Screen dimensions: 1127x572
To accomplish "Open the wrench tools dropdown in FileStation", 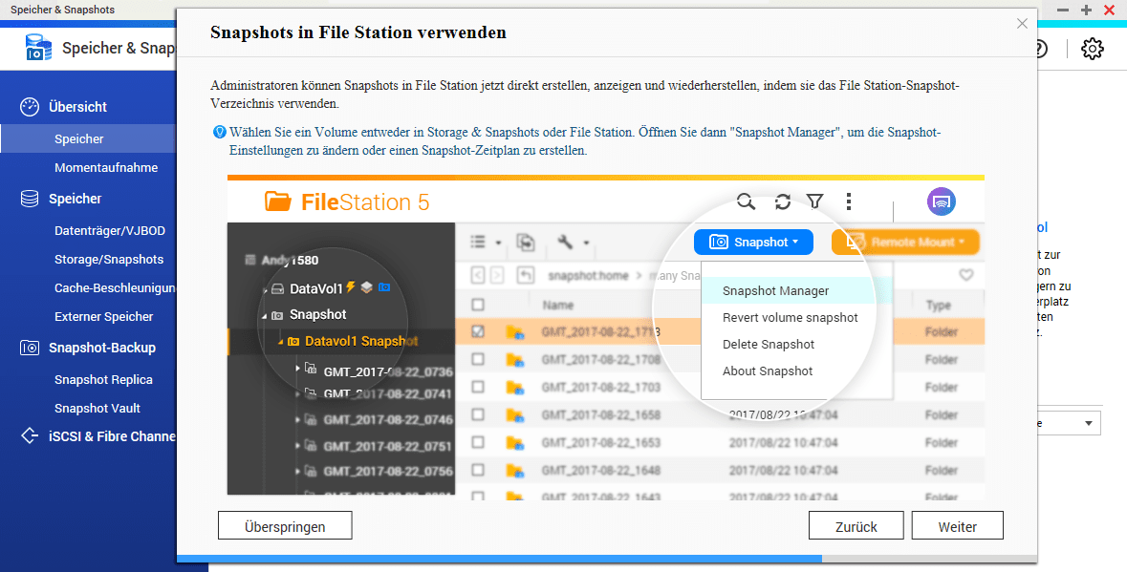I will pyautogui.click(x=574, y=243).
